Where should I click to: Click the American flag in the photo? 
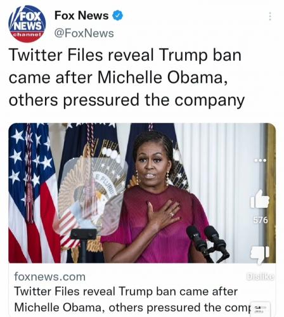[34, 193]
